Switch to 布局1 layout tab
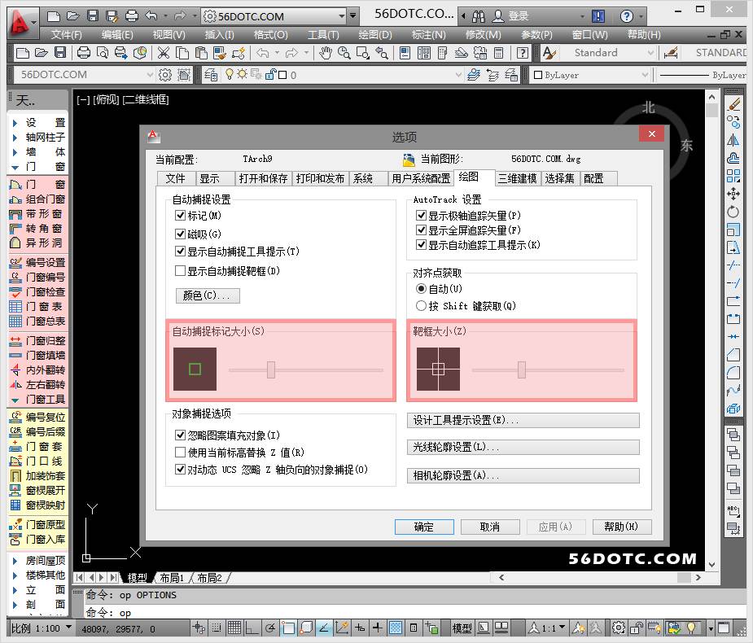 pyautogui.click(x=171, y=578)
